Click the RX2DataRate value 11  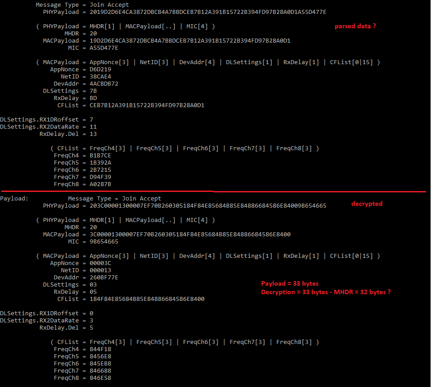(93, 127)
